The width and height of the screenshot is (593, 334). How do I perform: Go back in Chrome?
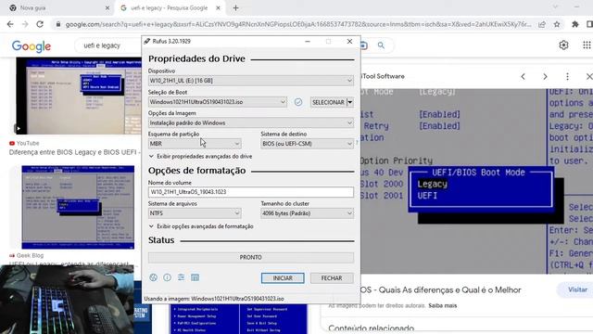click(x=10, y=24)
